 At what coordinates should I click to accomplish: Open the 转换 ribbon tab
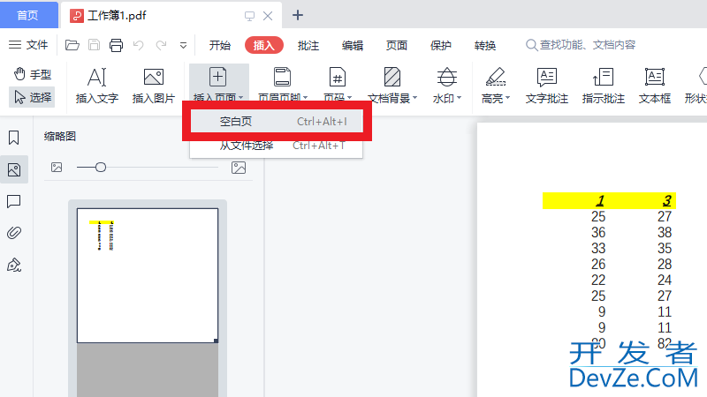click(484, 46)
